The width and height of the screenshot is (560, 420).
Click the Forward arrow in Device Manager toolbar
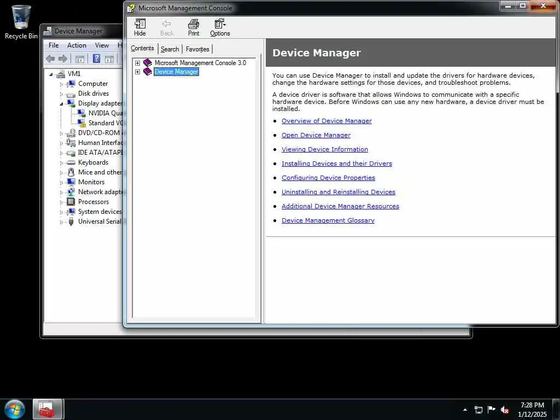(x=63, y=59)
